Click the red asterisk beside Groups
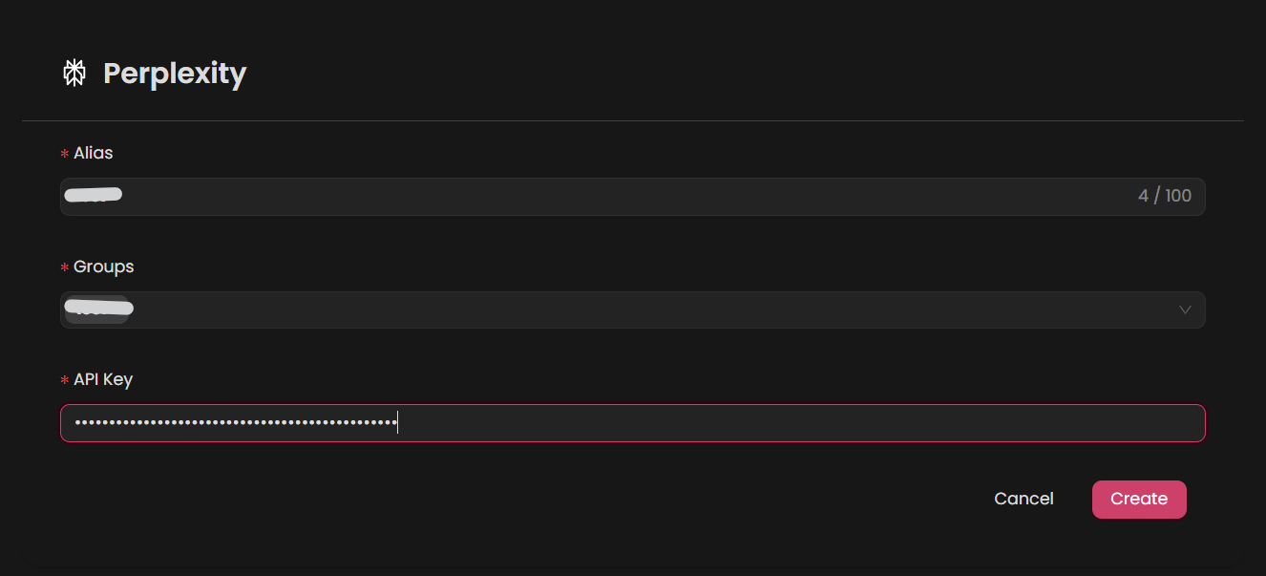The width and height of the screenshot is (1266, 576). tap(64, 267)
